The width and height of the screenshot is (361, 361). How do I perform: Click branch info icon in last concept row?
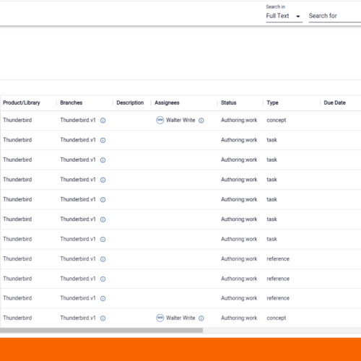coord(103,318)
